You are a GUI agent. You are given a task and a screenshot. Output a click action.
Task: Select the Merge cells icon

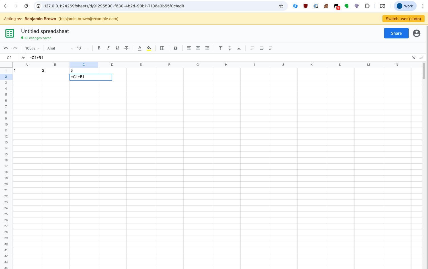pos(176,48)
